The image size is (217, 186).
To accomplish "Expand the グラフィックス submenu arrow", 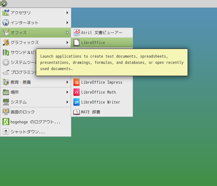I will point(67,42).
